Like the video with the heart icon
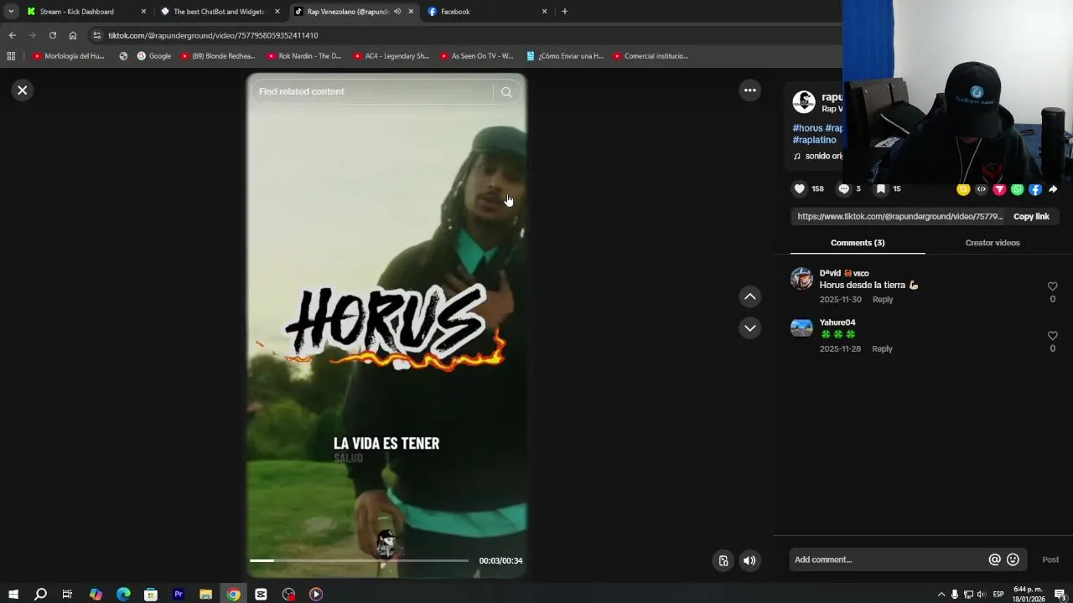1073x603 pixels. click(800, 189)
